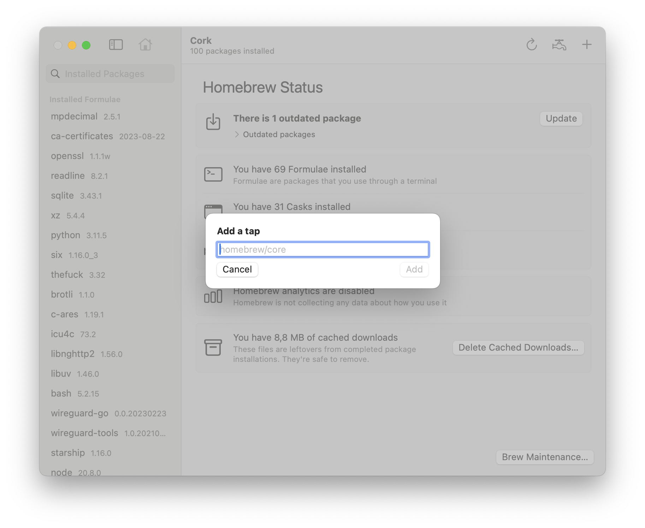Select thefuck 3.32 package
Viewport: 645px width, 528px height.
pyautogui.click(x=110, y=275)
